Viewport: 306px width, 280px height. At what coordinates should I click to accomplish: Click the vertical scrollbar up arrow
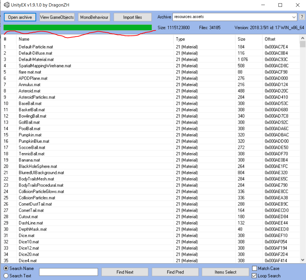302,38
